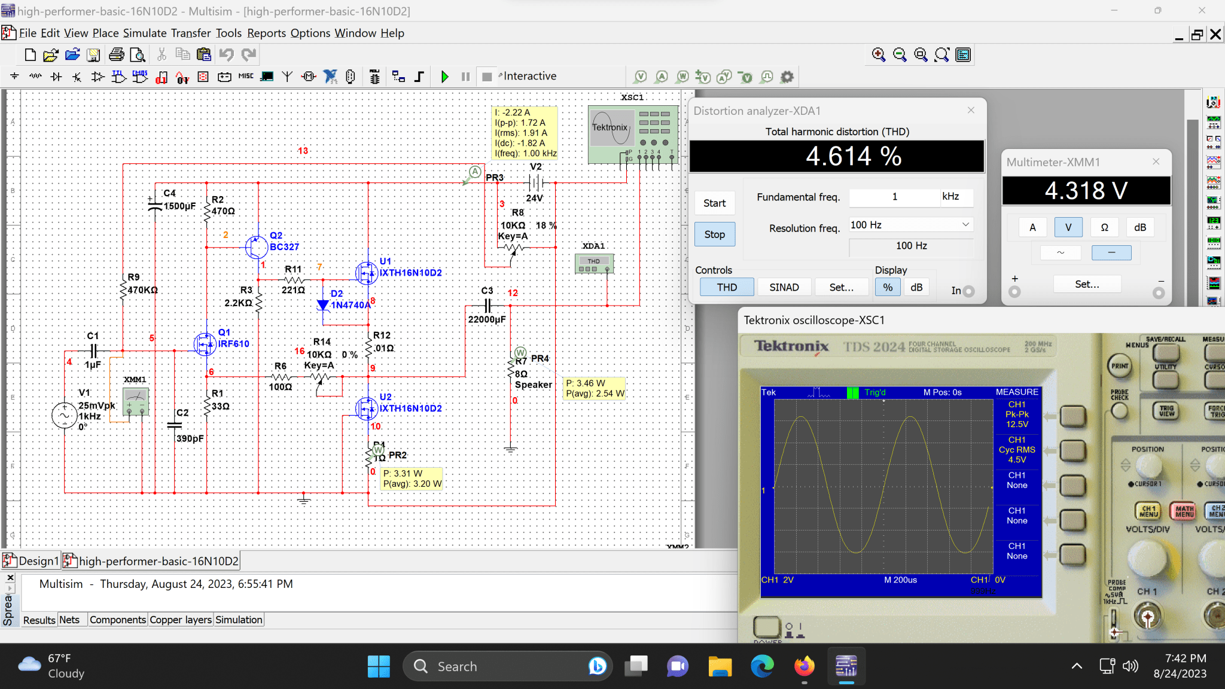Click the oscilloscope POWER button
The width and height of the screenshot is (1225, 689).
[x=767, y=627]
